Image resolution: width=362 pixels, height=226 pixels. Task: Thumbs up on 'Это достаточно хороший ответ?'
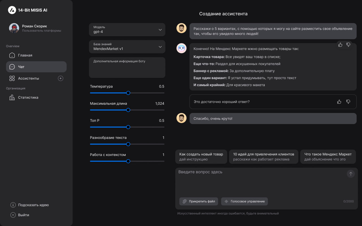[x=339, y=102]
